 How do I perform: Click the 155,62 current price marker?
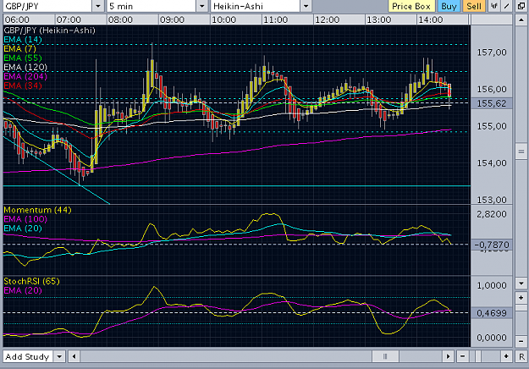492,103
